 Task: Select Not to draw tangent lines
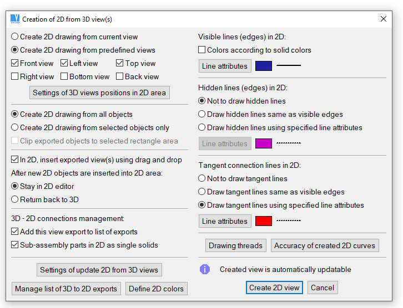pos(201,178)
